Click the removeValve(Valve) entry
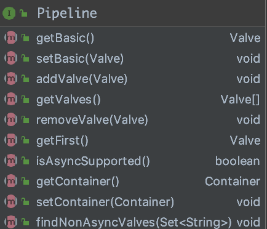 [x=132, y=120]
